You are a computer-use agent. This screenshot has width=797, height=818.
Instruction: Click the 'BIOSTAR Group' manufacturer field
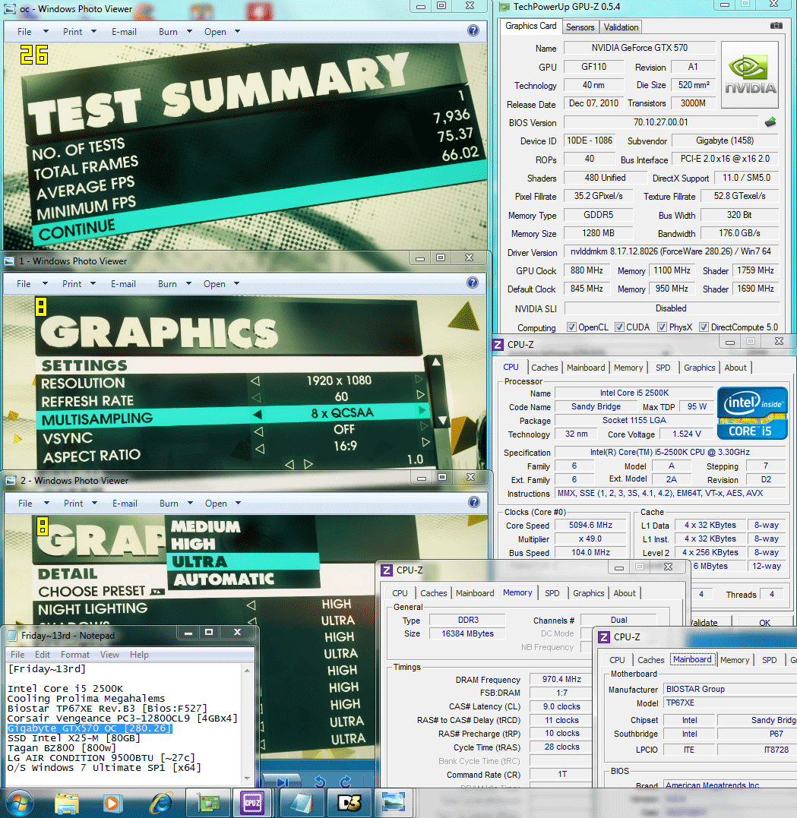[x=729, y=689]
